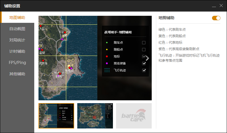Uncheck the 高级装备 checkbox in preview

pos(144,63)
